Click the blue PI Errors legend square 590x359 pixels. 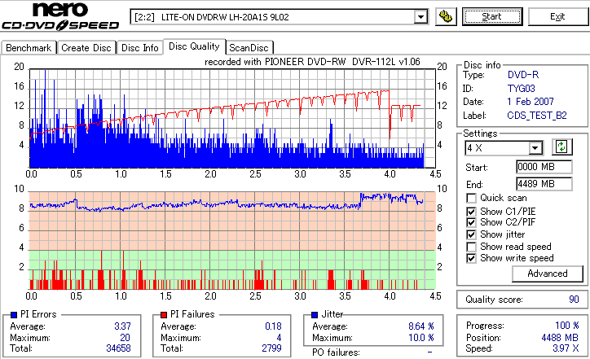coord(14,315)
